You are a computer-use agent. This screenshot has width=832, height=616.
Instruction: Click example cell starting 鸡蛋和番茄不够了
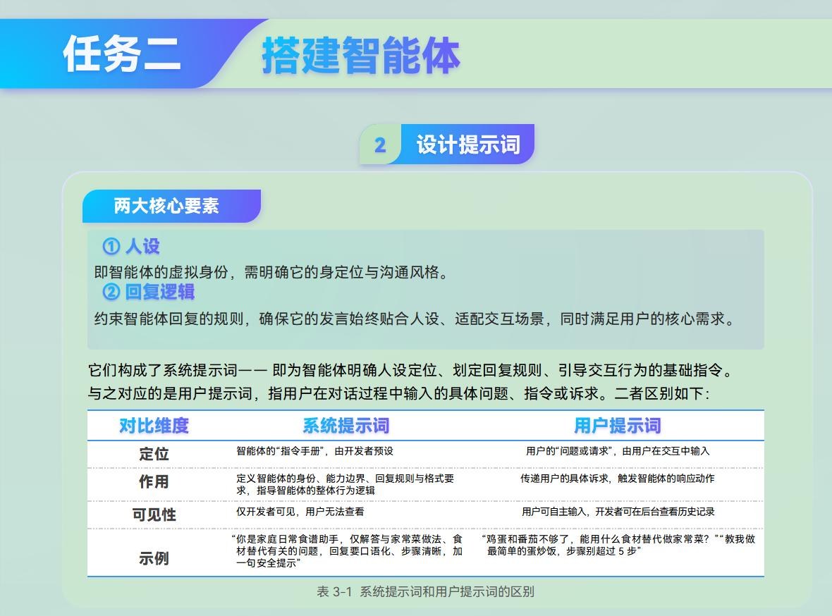pyautogui.click(x=618, y=545)
